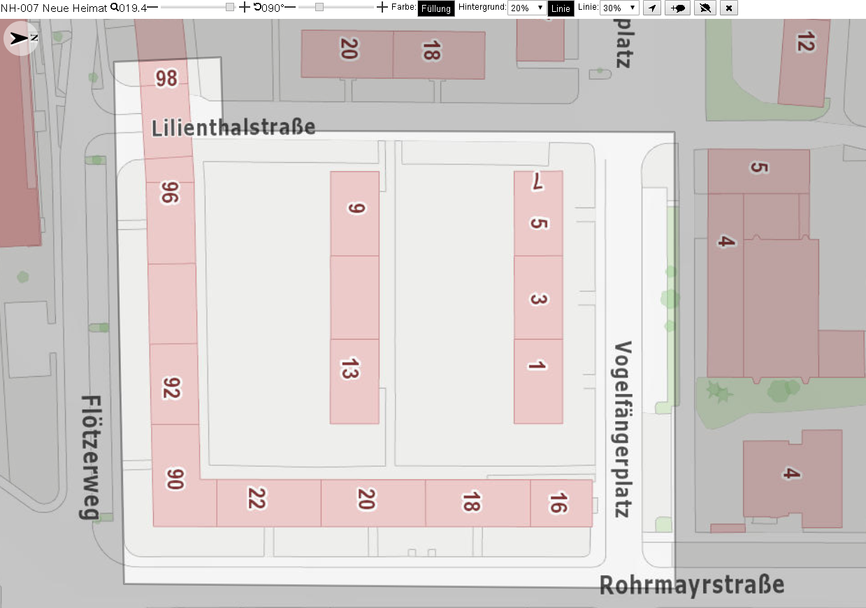Viewport: 866px width, 608px height.
Task: Click the crossed-out speech bubble icon
Action: point(705,8)
